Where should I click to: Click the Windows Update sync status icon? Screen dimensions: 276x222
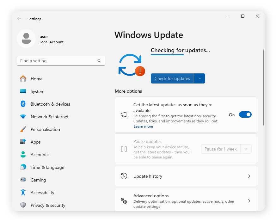click(132, 65)
